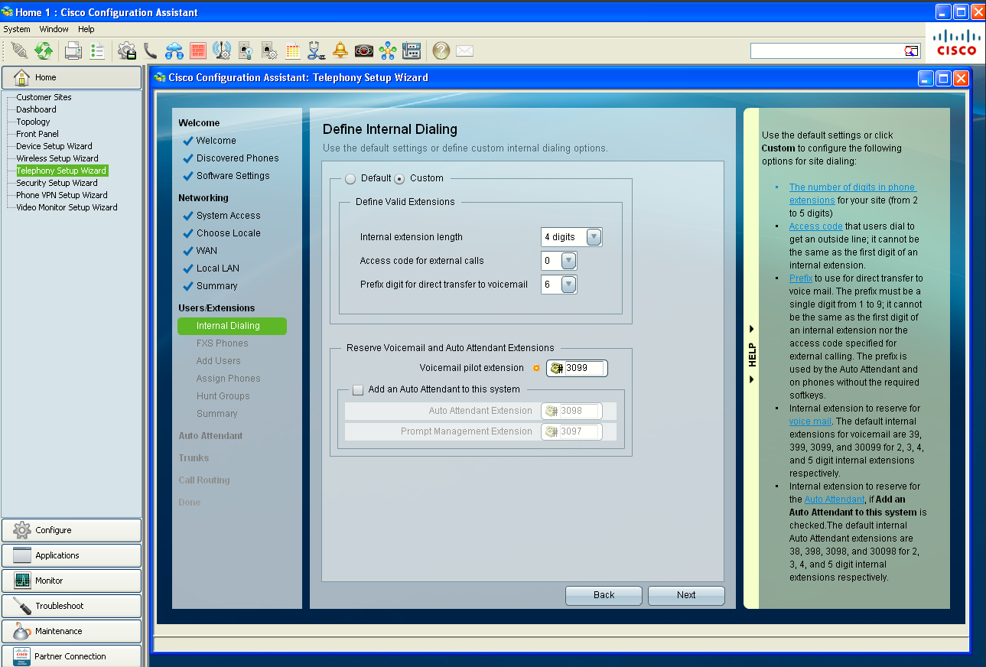Image resolution: width=986 pixels, height=667 pixels.
Task: Open the red Firewall brick-wall icon
Action: [198, 51]
